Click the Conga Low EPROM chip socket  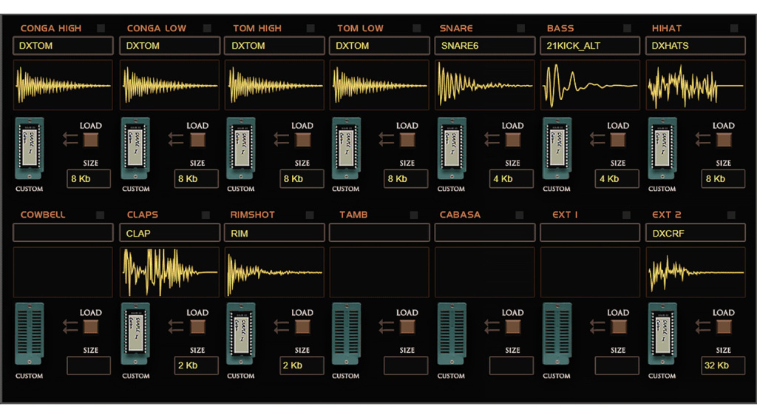point(135,149)
